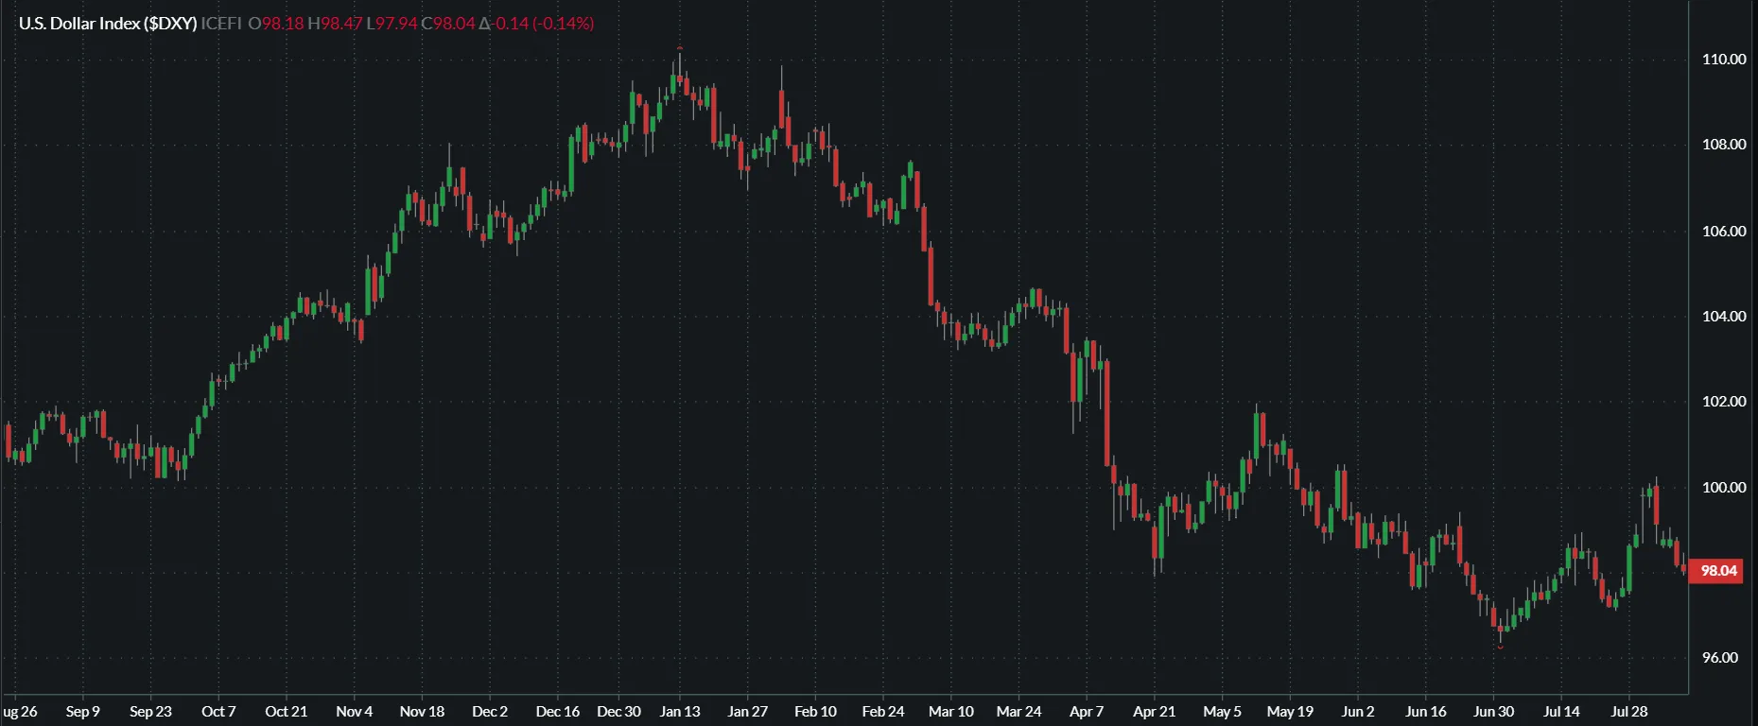Select the Sep 9 date on time axis
This screenshot has width=1758, height=726.
[x=82, y=712]
